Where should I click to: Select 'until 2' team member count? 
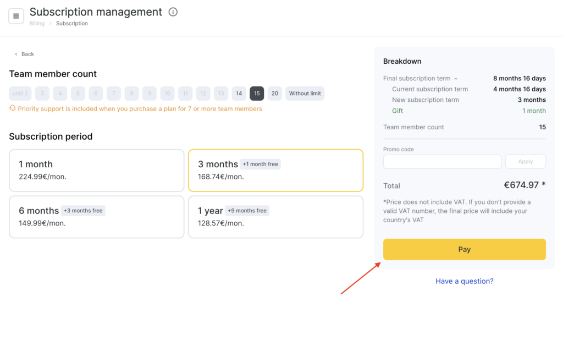20,94
